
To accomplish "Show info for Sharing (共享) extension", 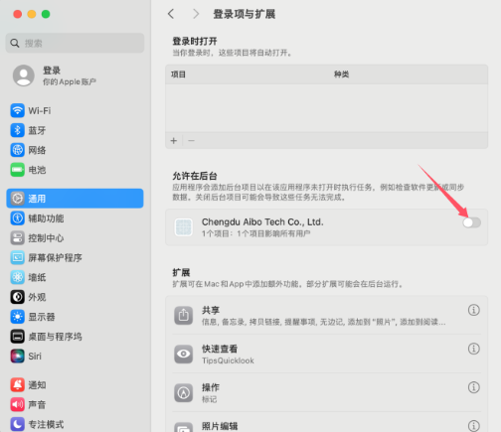I will click(474, 310).
